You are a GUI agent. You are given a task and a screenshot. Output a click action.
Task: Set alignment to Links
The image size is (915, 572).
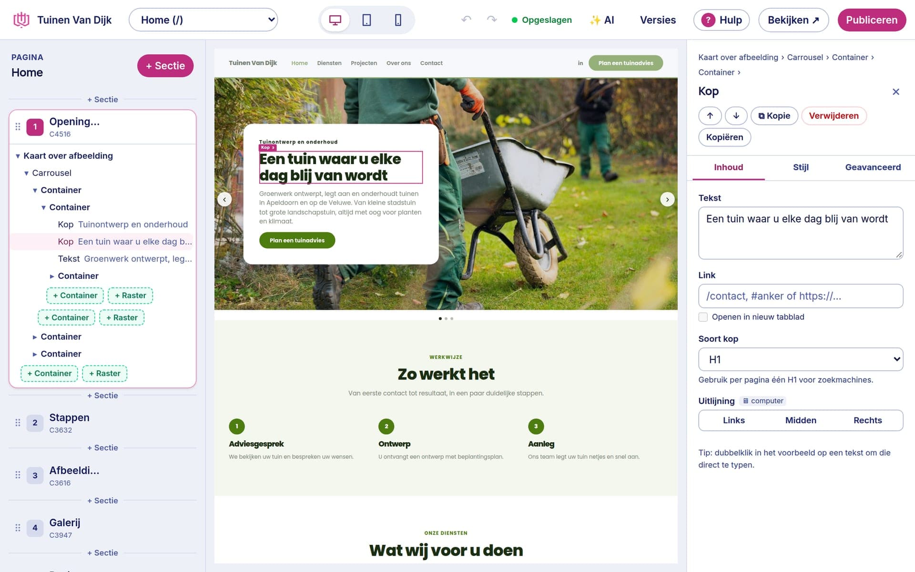(x=733, y=420)
